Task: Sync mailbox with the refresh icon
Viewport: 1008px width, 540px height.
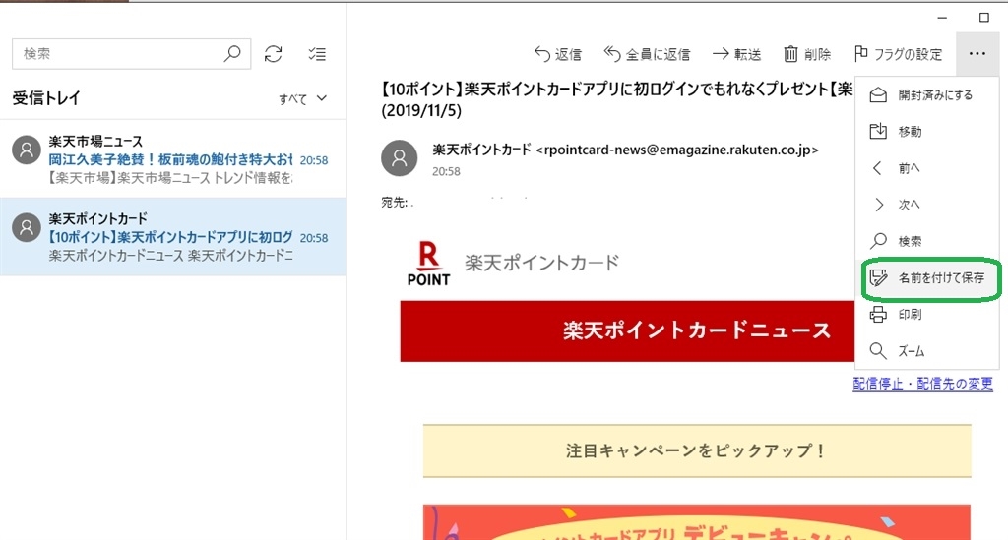Action: click(x=274, y=54)
